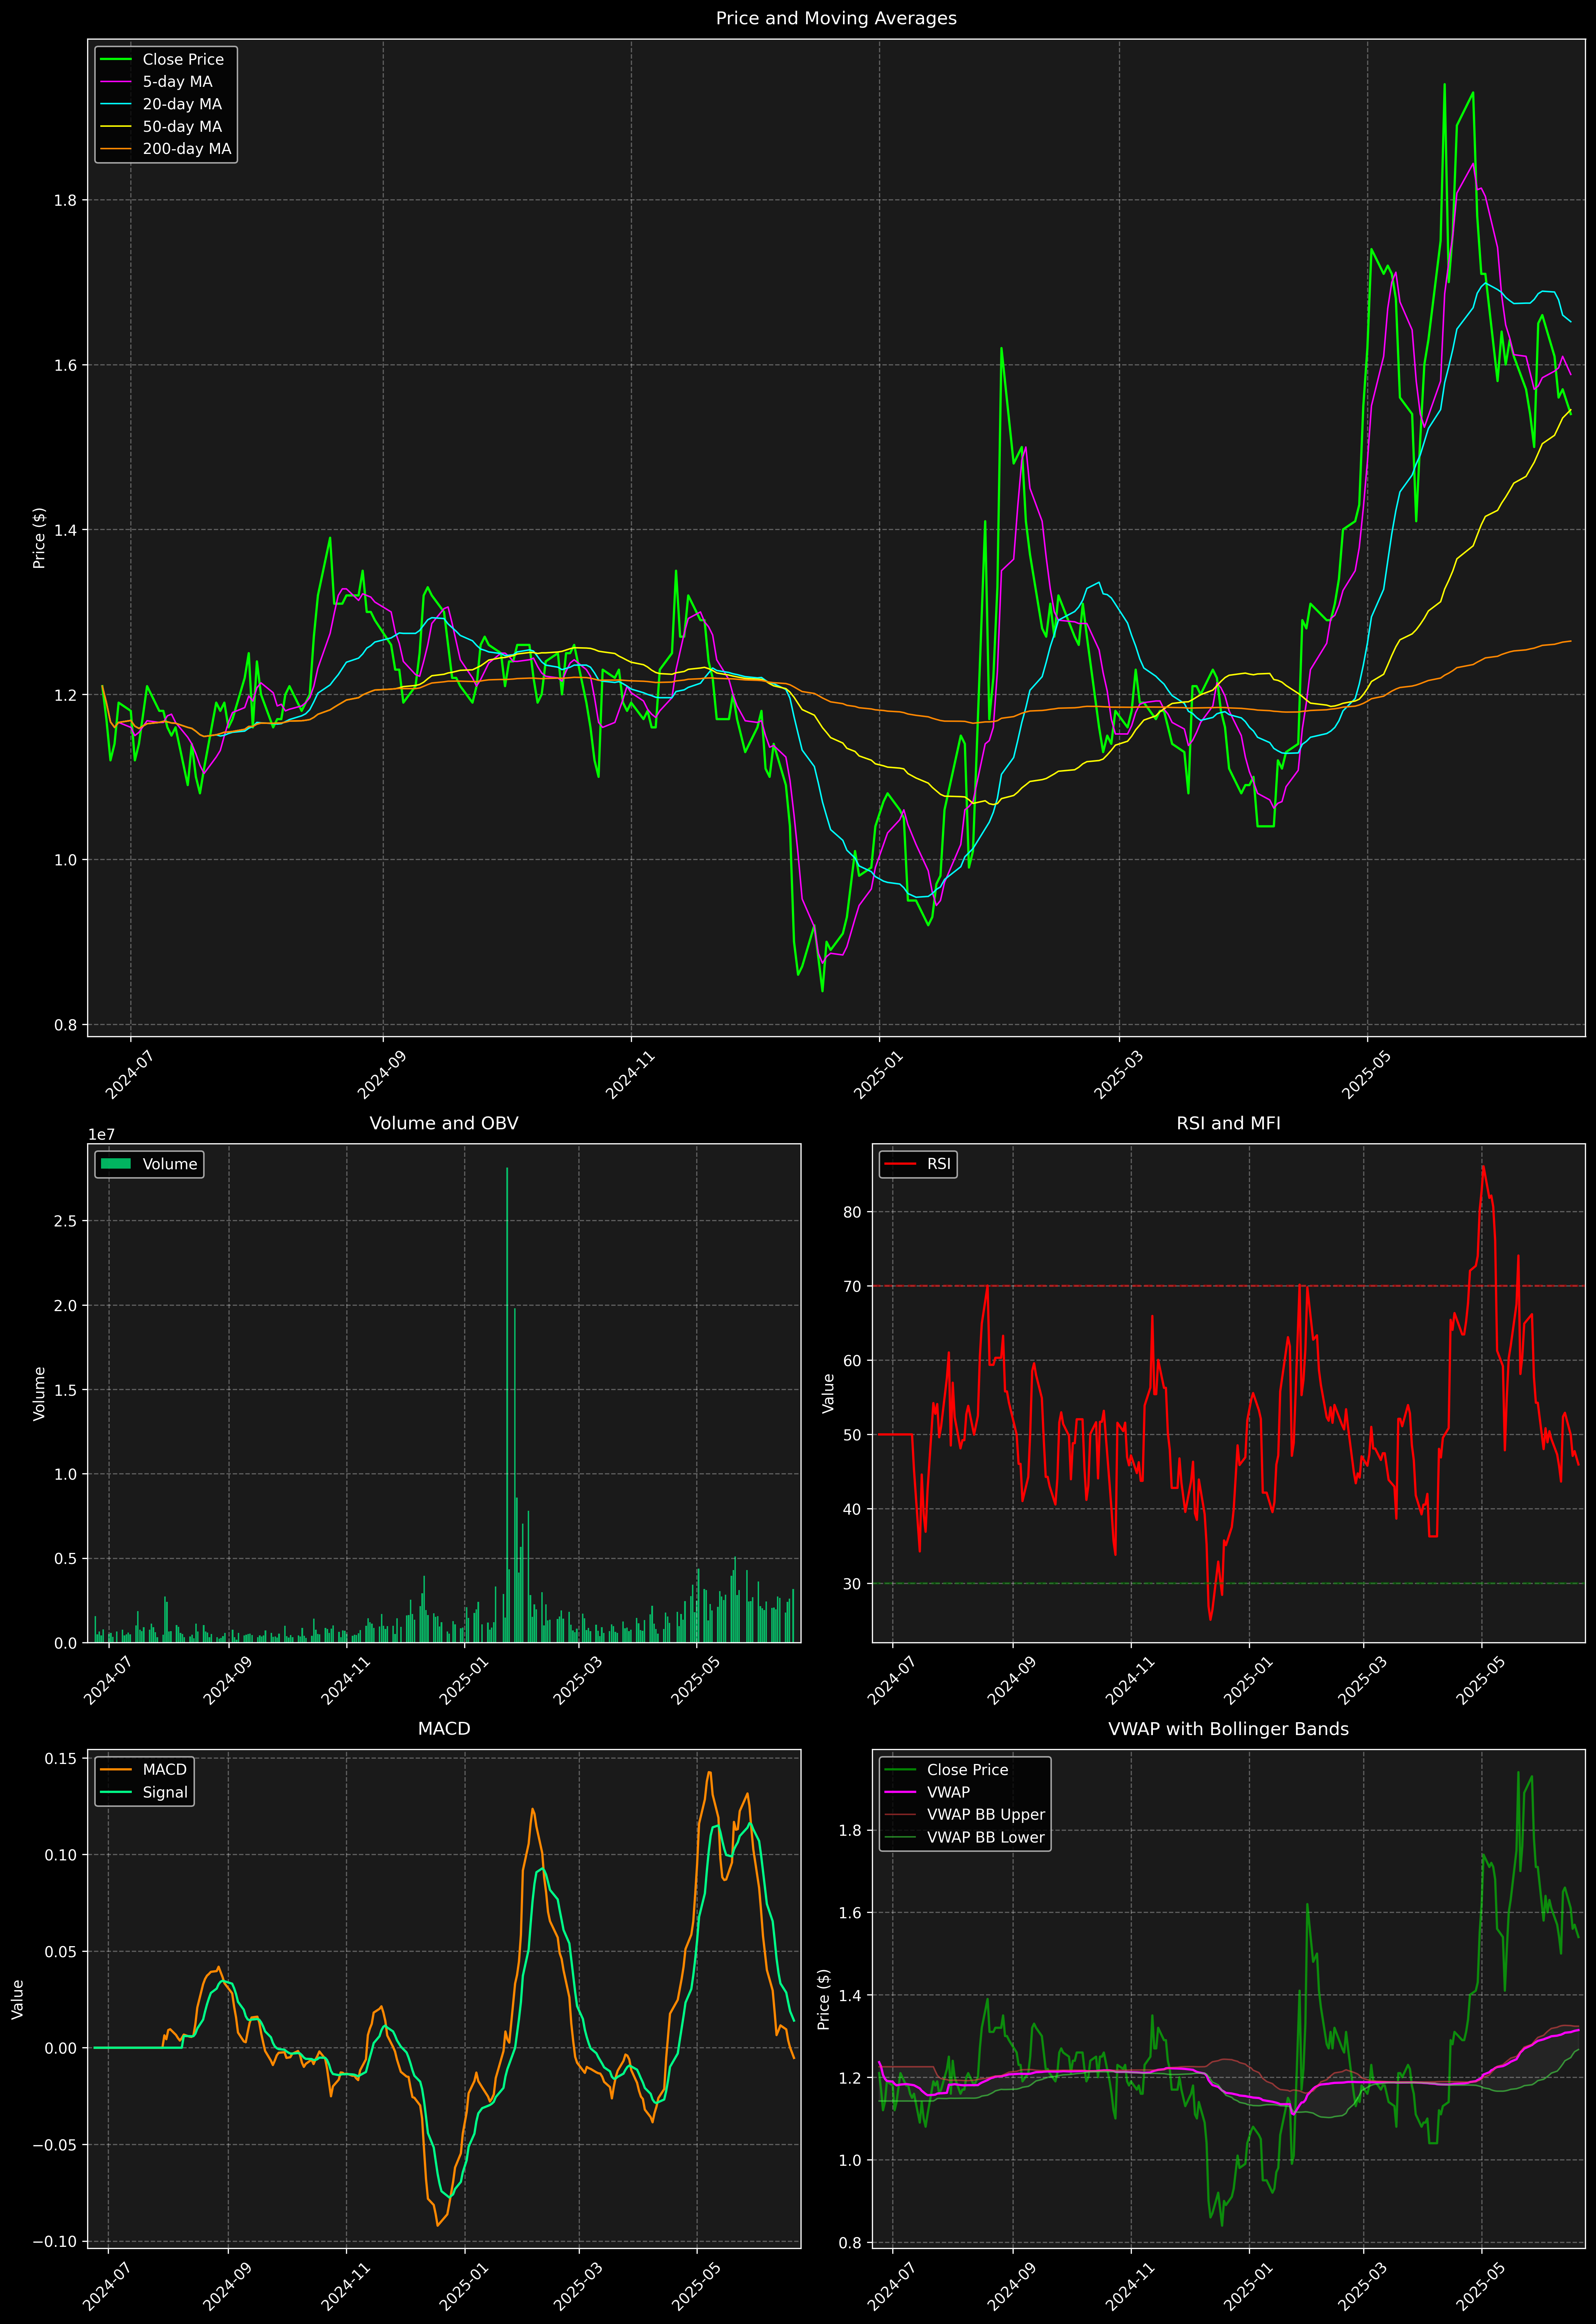Click the "Value" y-axis label of MACD chart
The image size is (1596, 2324).
[18, 1999]
